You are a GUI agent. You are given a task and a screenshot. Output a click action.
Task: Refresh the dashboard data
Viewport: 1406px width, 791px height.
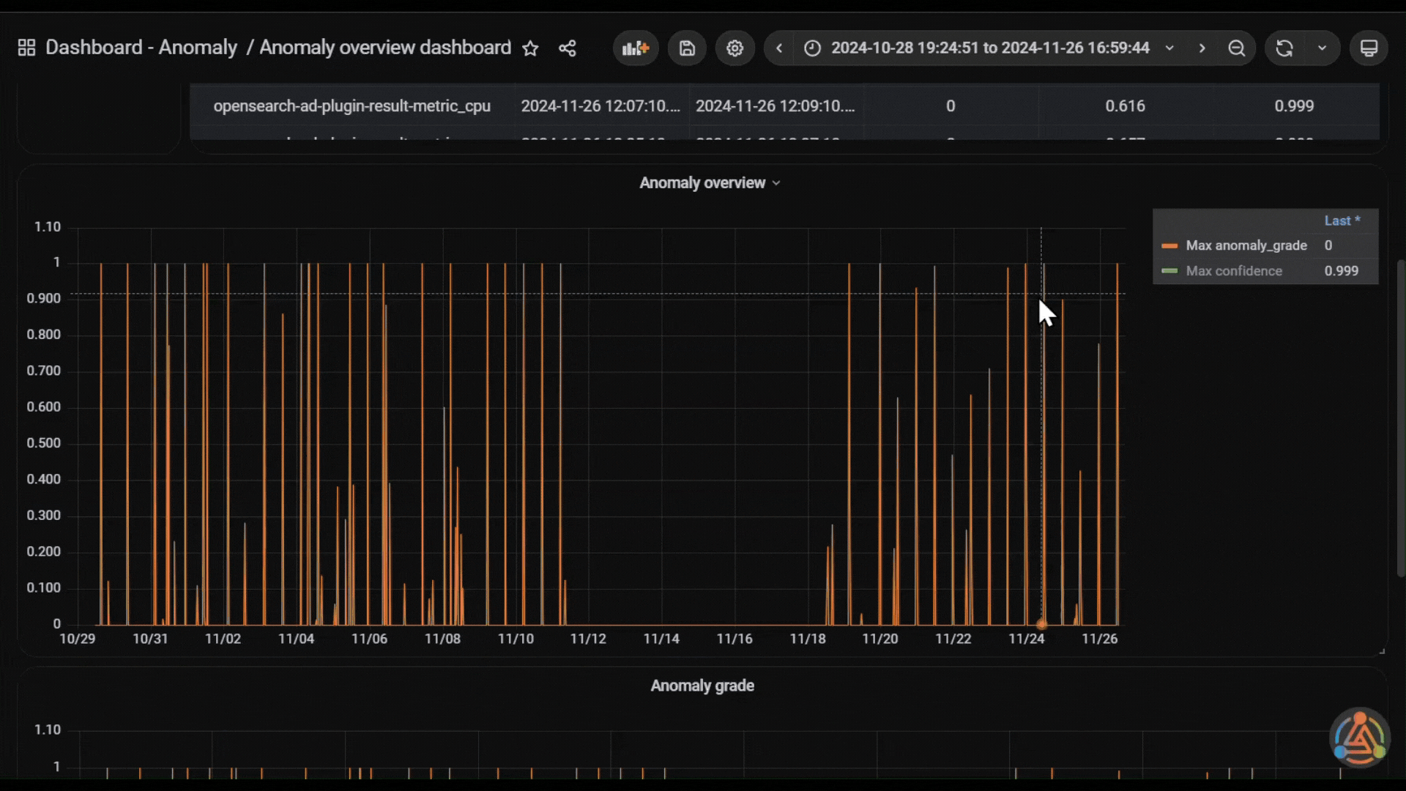point(1284,48)
